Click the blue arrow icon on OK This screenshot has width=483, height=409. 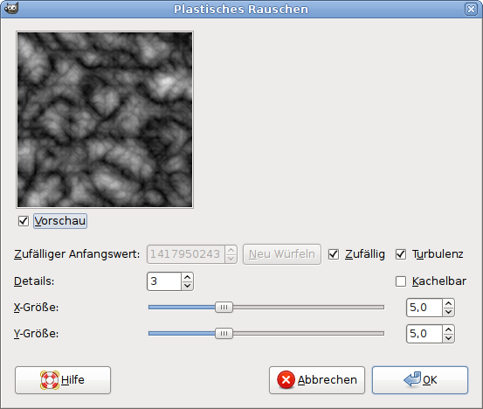tap(412, 379)
